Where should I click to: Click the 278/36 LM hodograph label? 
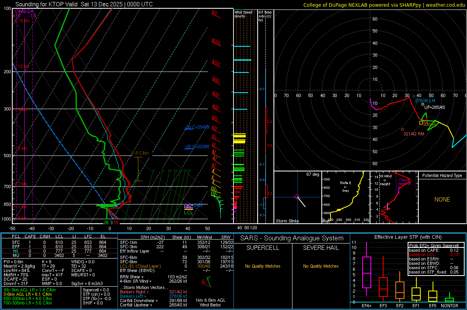425,101
